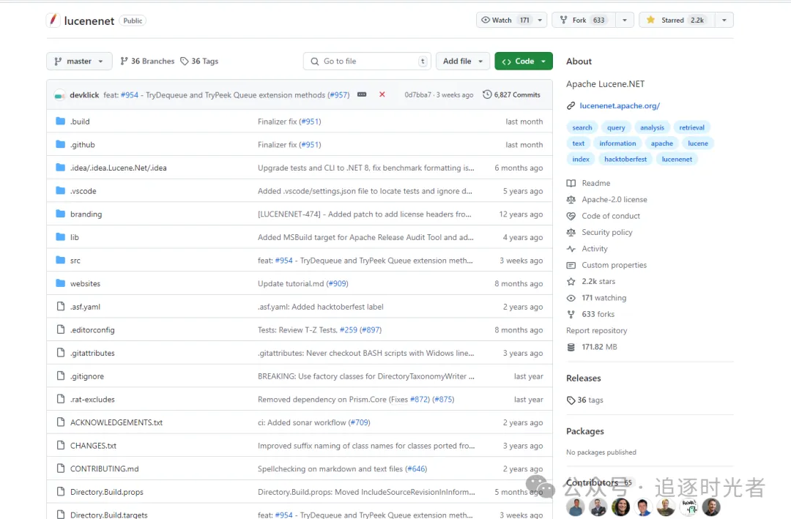Expand commit message ellipsis icon
This screenshot has height=519, width=791.
(x=362, y=94)
